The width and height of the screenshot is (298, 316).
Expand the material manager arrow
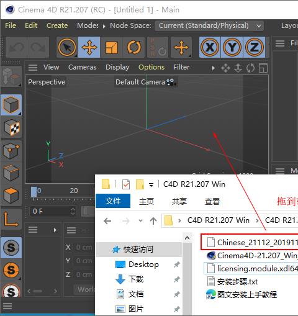[x=55, y=230]
